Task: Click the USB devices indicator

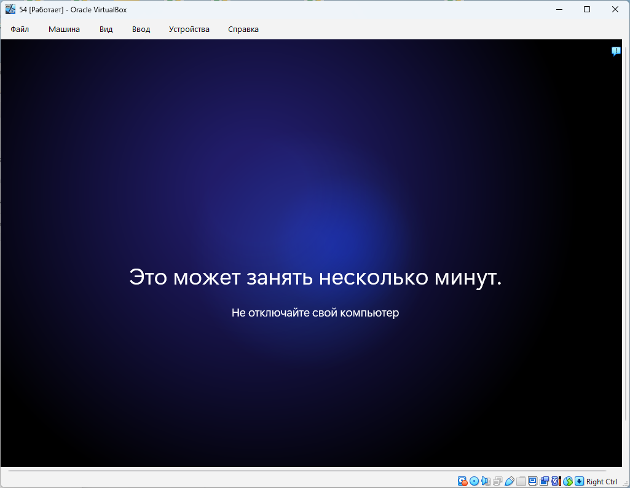Action: (x=509, y=481)
